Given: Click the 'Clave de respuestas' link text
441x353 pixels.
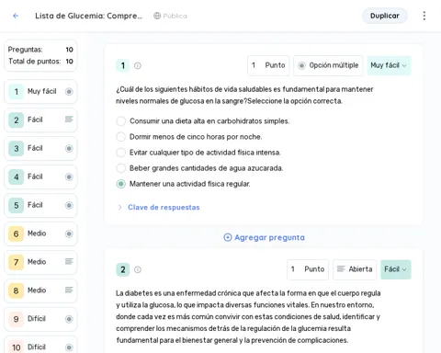Looking at the screenshot, I should pos(164,208).
